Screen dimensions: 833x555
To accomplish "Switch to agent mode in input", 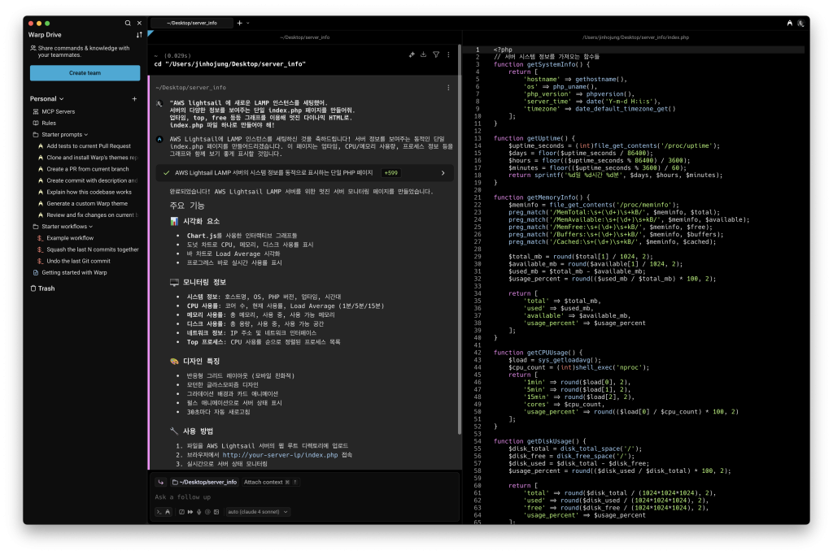I will coord(168,512).
